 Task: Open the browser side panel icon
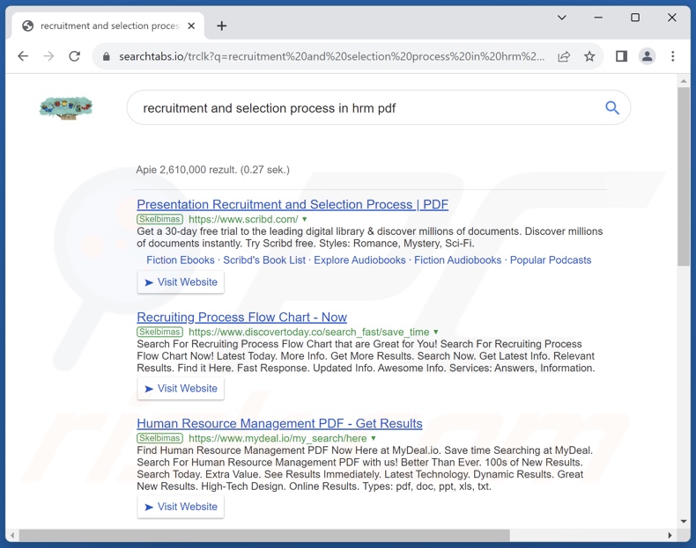(621, 56)
